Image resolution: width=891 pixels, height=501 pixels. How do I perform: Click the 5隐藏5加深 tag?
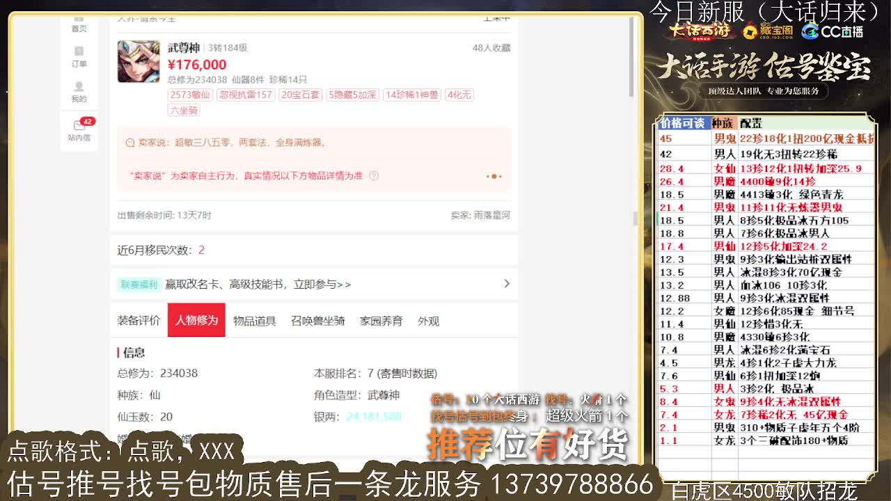353,95
